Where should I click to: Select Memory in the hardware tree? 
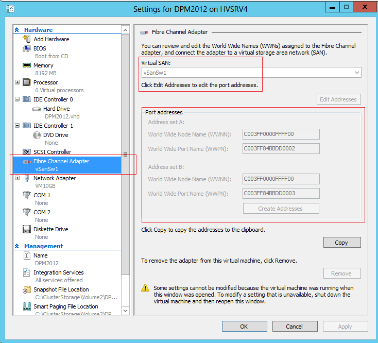click(43, 65)
